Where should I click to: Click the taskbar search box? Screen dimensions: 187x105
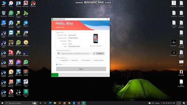(x=21, y=103)
